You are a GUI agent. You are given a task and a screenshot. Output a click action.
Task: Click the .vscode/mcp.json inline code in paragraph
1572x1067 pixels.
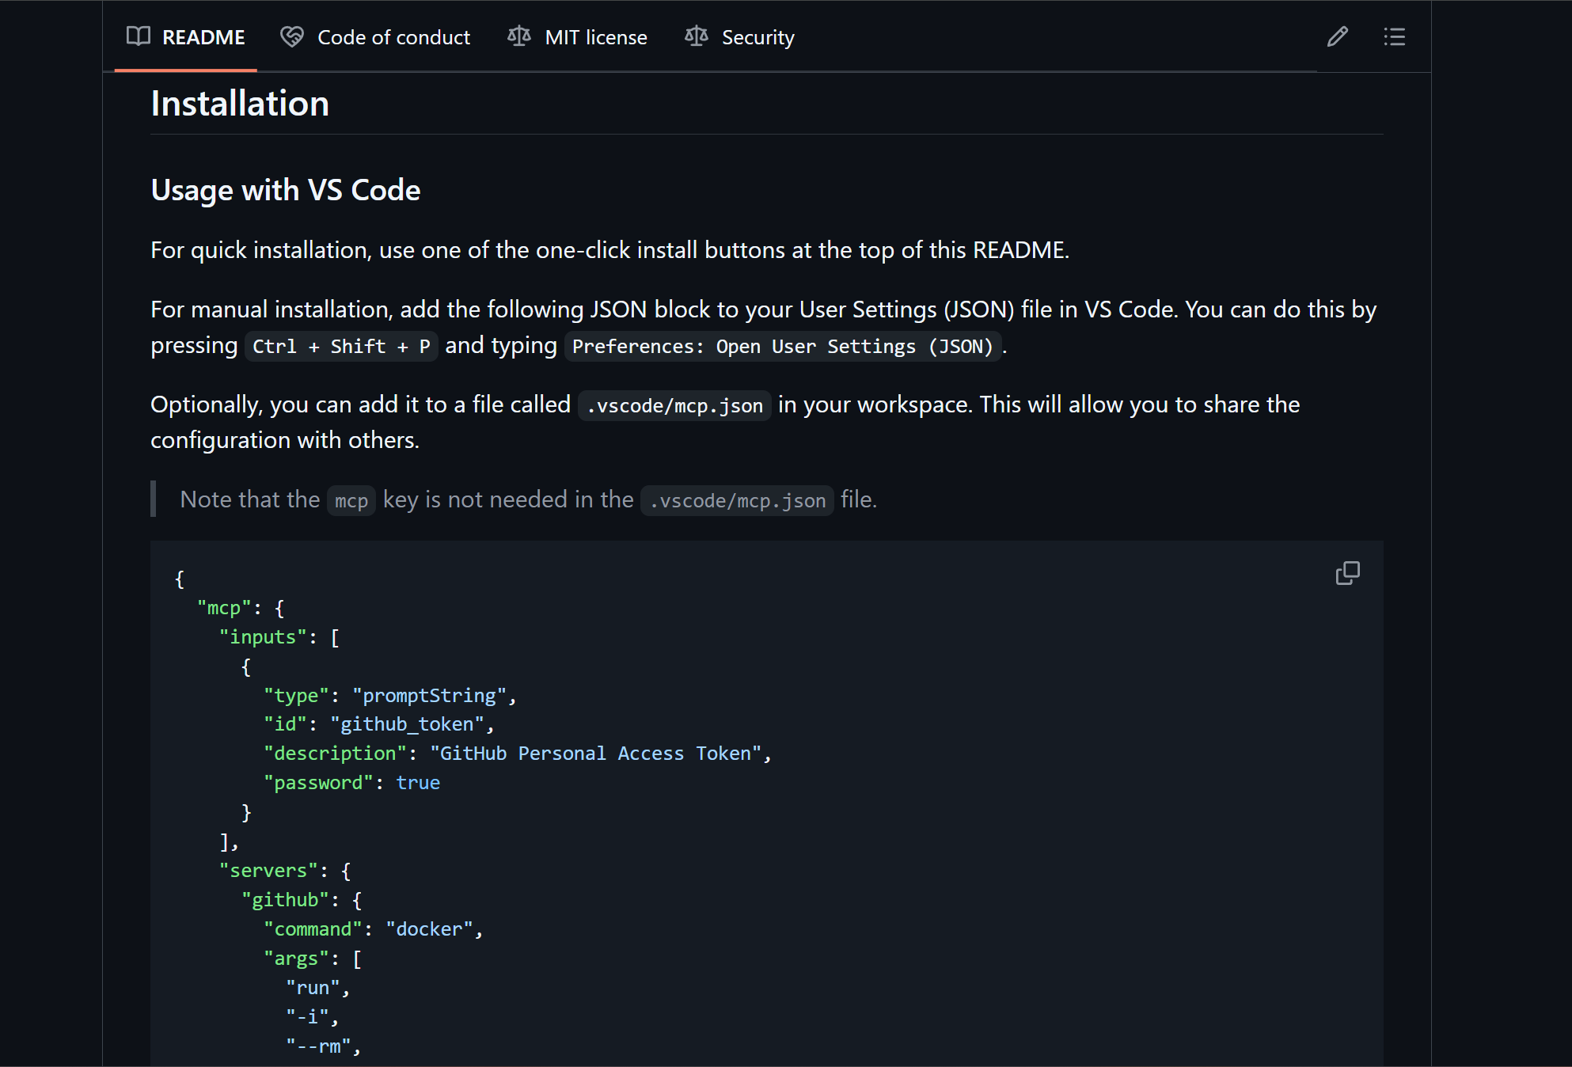point(674,406)
